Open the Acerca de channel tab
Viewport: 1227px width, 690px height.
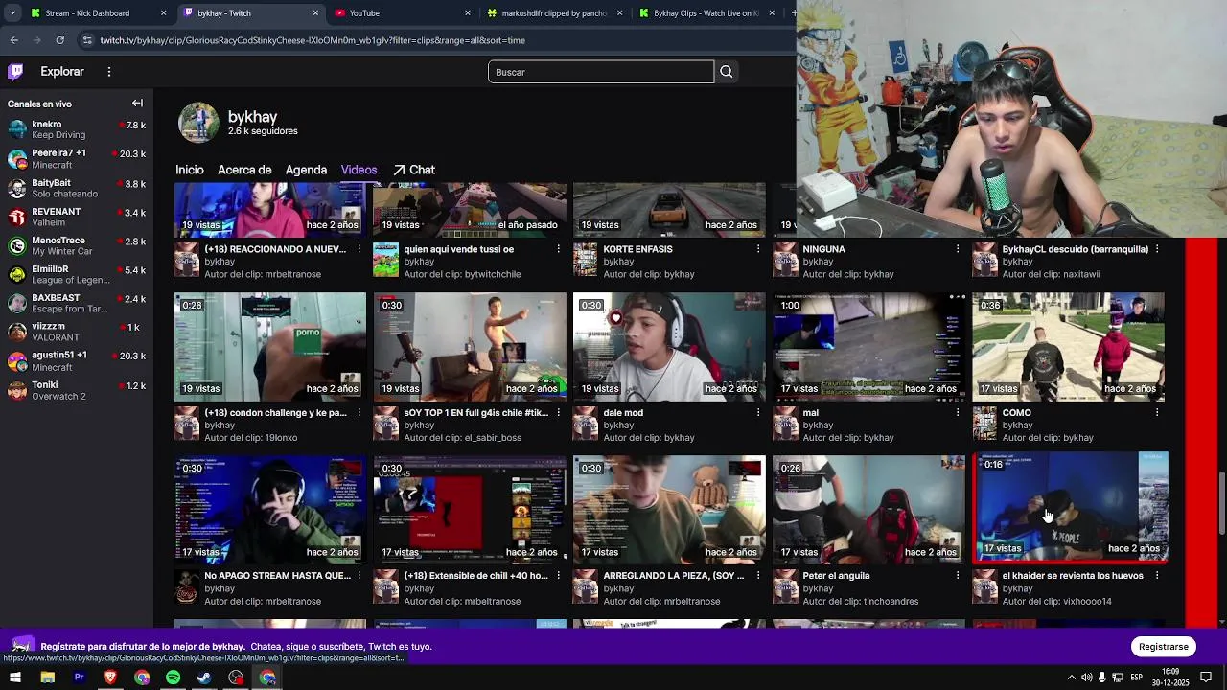pyautogui.click(x=244, y=170)
